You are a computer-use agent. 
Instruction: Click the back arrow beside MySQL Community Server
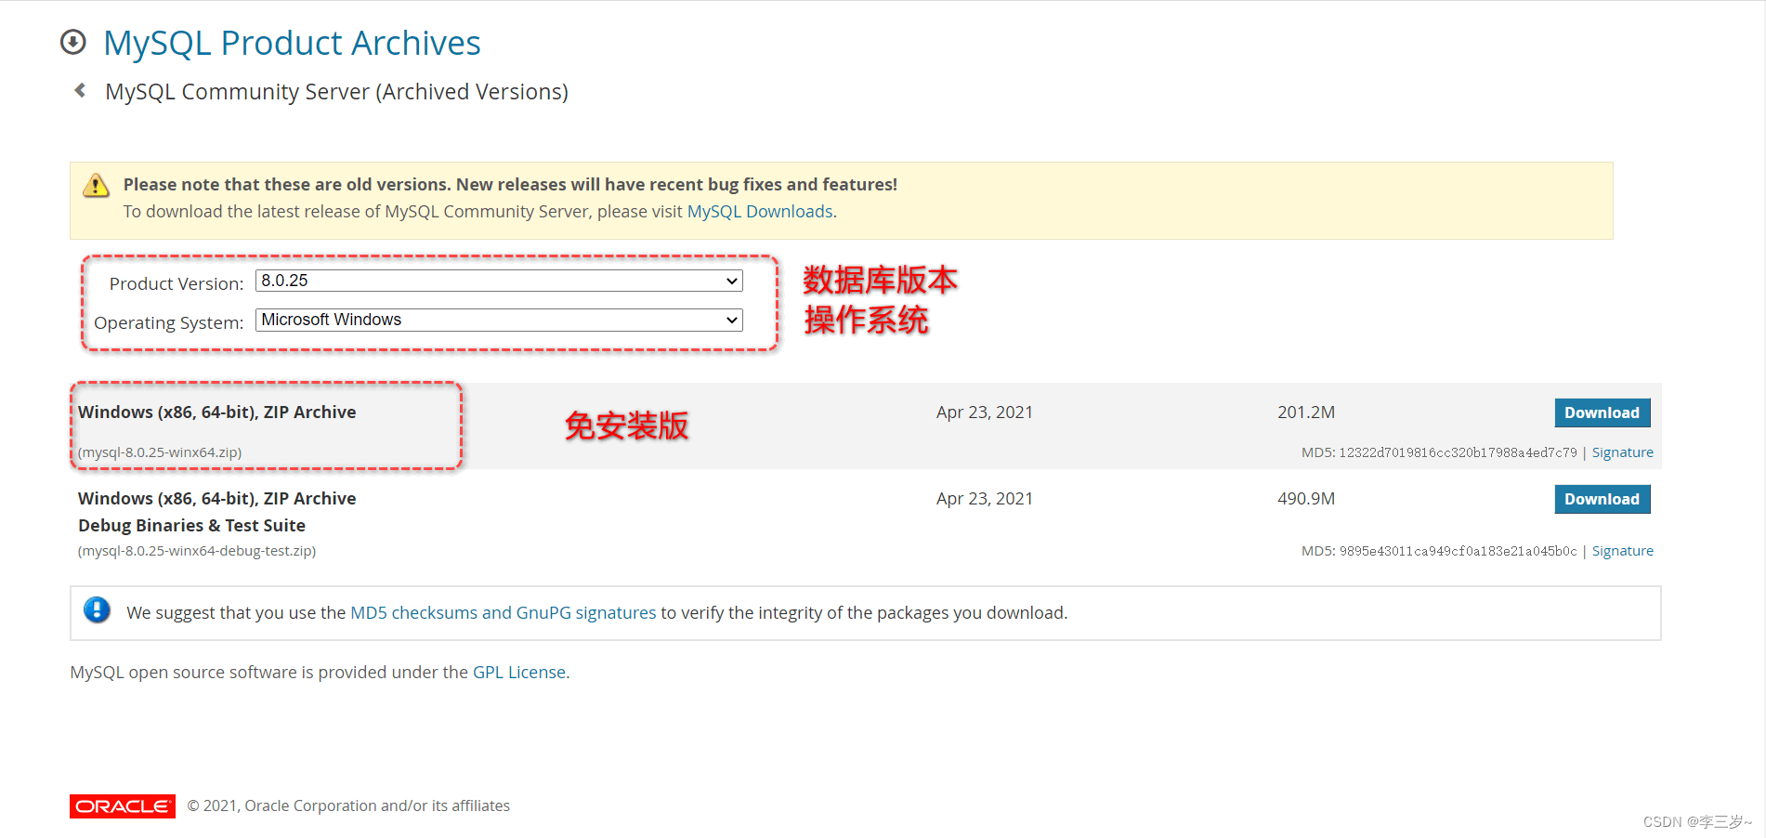point(80,90)
